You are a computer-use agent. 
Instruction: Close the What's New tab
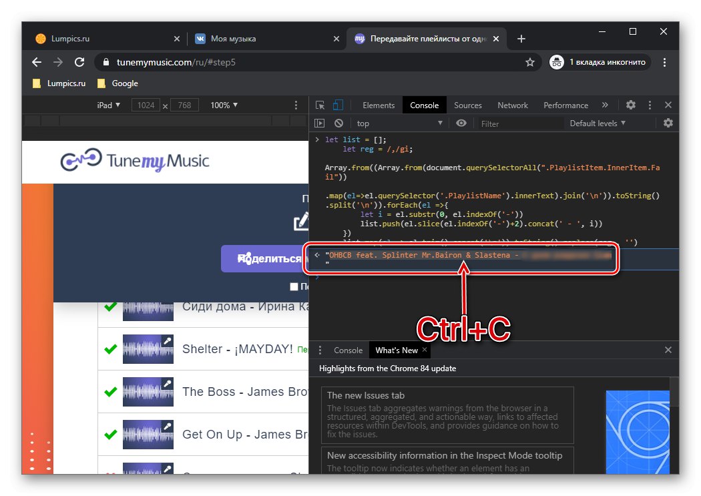coord(425,350)
